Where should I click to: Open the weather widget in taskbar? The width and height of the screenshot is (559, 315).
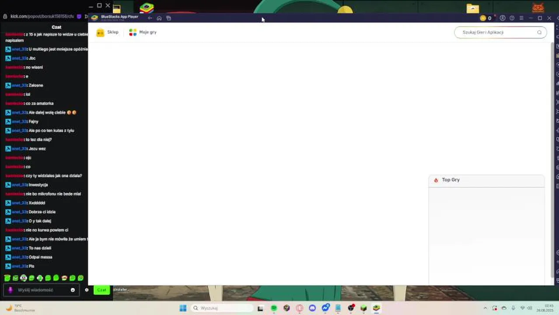(20, 308)
